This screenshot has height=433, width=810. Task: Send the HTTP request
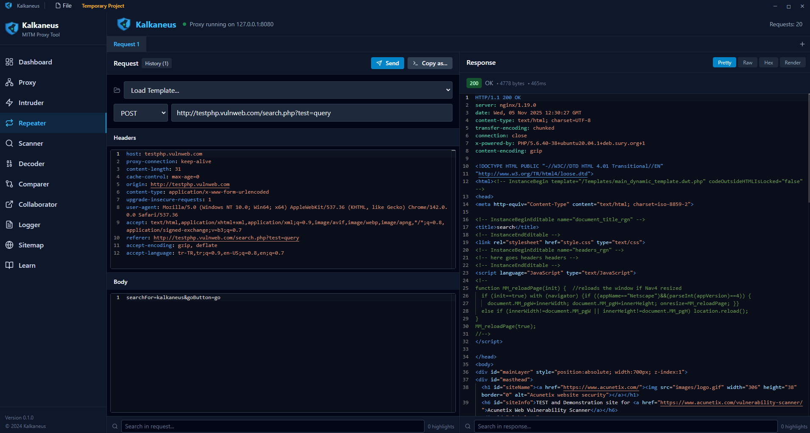[x=387, y=63]
